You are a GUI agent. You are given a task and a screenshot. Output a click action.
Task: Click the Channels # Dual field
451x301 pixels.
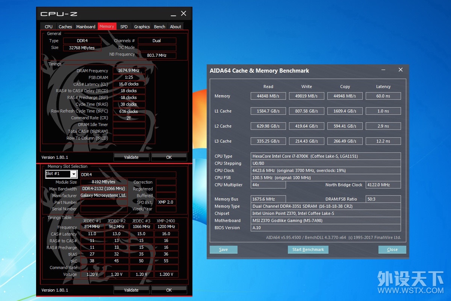pos(157,41)
